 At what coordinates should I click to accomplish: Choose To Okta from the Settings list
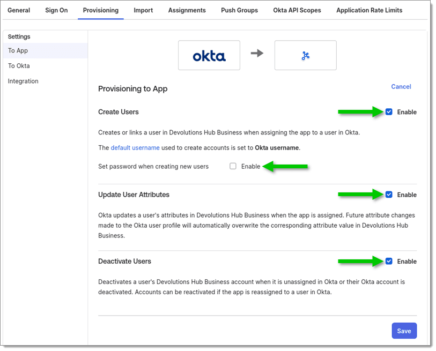point(18,65)
